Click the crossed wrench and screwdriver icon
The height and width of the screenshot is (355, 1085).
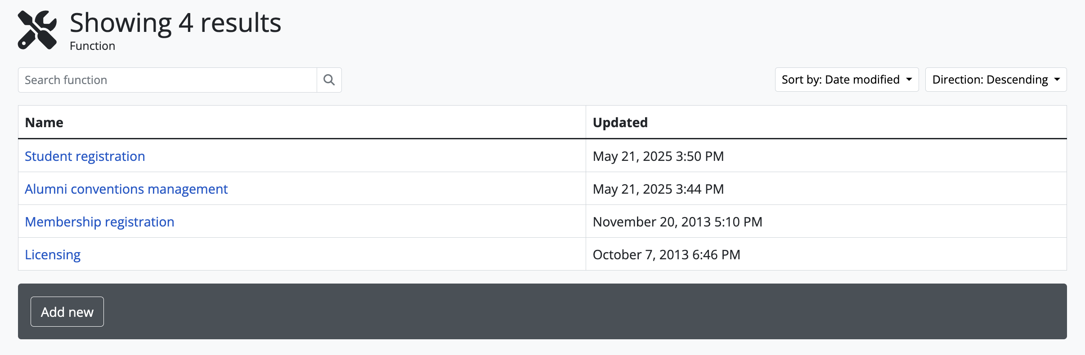click(37, 30)
